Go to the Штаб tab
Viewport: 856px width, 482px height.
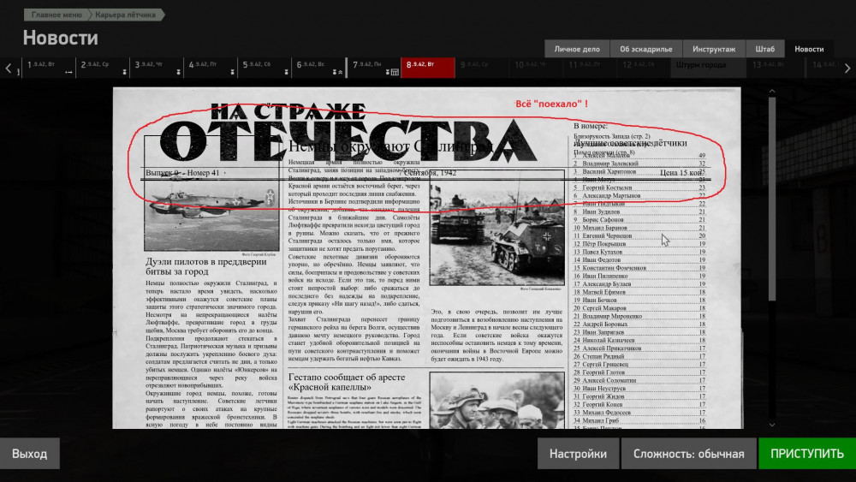[x=765, y=49]
